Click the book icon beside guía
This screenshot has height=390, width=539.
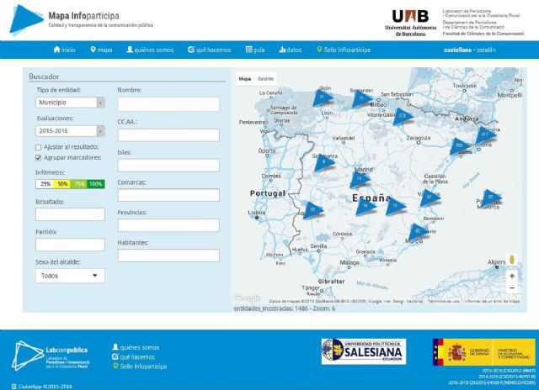click(x=249, y=50)
